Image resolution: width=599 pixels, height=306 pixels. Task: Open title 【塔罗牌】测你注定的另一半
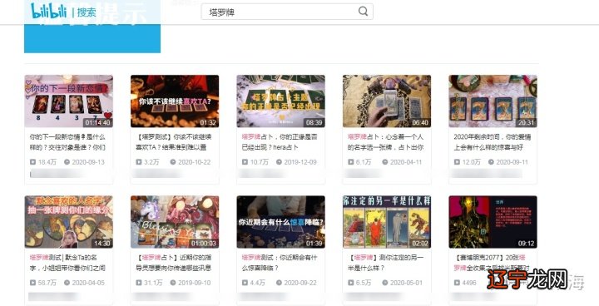[x=385, y=263]
